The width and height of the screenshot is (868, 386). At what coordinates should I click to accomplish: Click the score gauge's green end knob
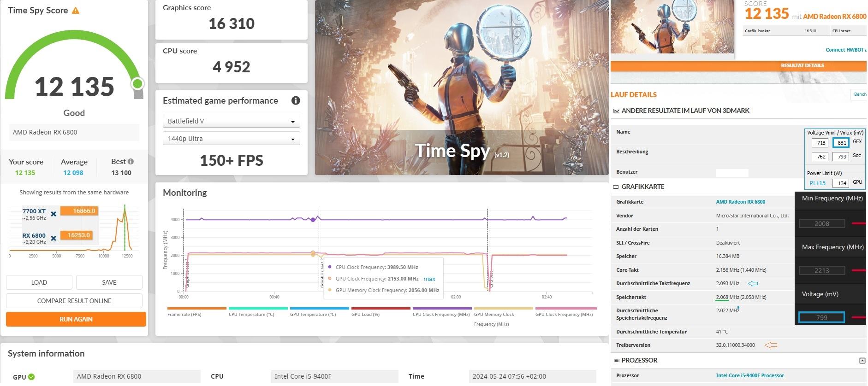pyautogui.click(x=137, y=84)
